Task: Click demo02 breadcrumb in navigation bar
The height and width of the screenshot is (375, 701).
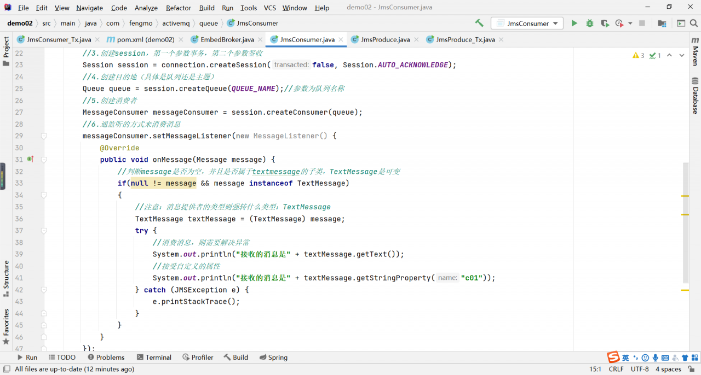Action: click(x=20, y=24)
